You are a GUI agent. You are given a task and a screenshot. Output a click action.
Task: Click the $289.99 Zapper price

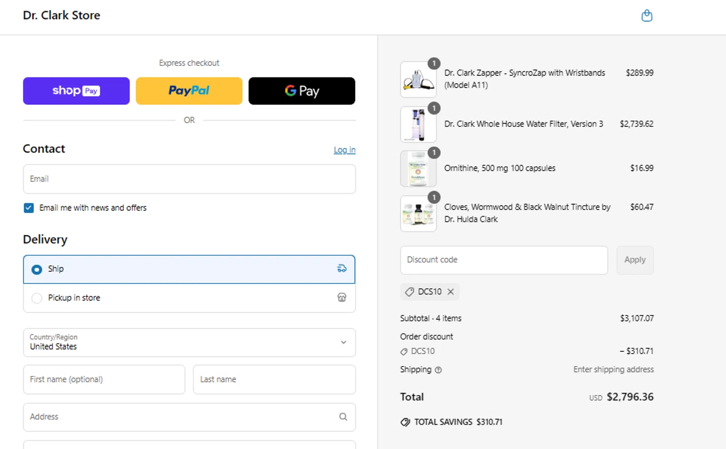click(x=639, y=73)
